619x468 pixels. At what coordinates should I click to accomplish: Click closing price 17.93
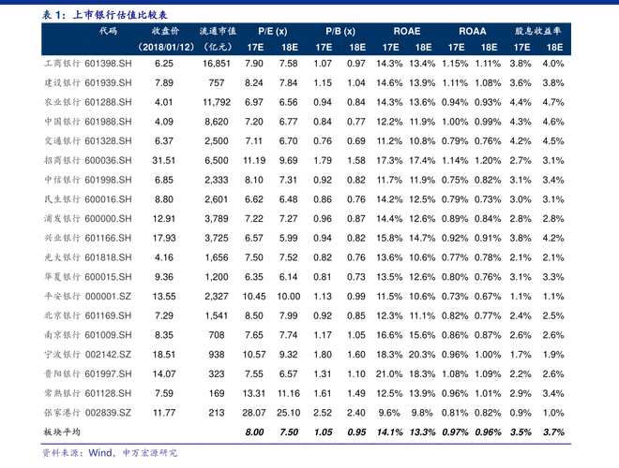pos(164,239)
